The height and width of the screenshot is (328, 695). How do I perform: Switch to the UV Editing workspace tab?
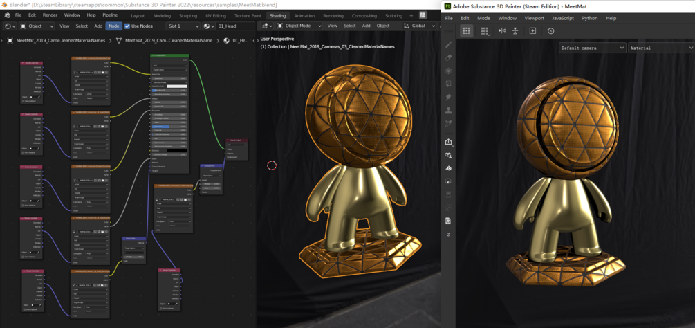(215, 15)
